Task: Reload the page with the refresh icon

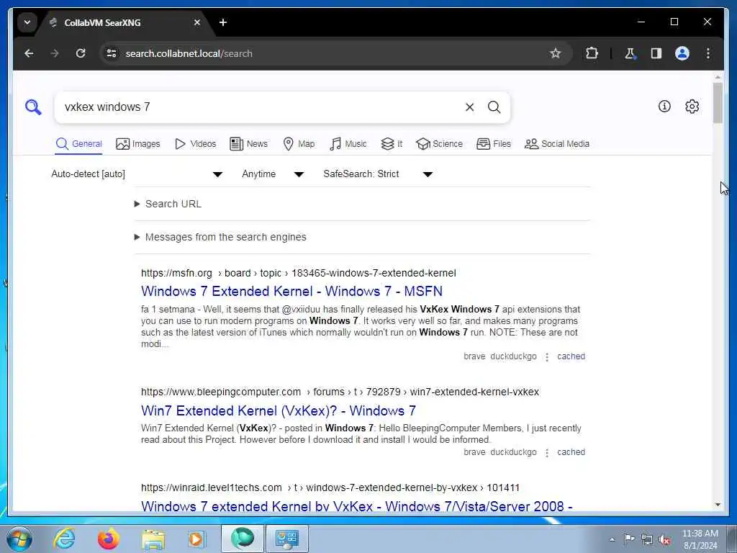Action: (x=81, y=53)
